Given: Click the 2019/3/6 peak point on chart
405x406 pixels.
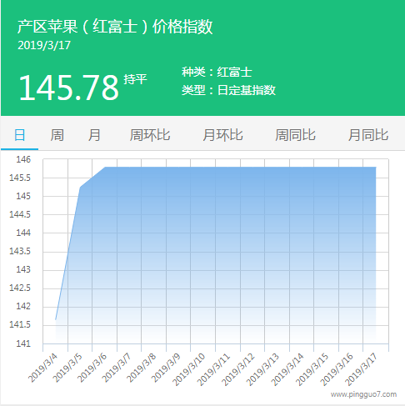Looking at the screenshot, I should click(105, 168).
